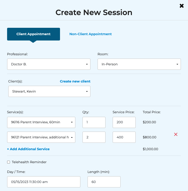Click the Create new client link
This screenshot has height=191, width=188.
point(75,81)
